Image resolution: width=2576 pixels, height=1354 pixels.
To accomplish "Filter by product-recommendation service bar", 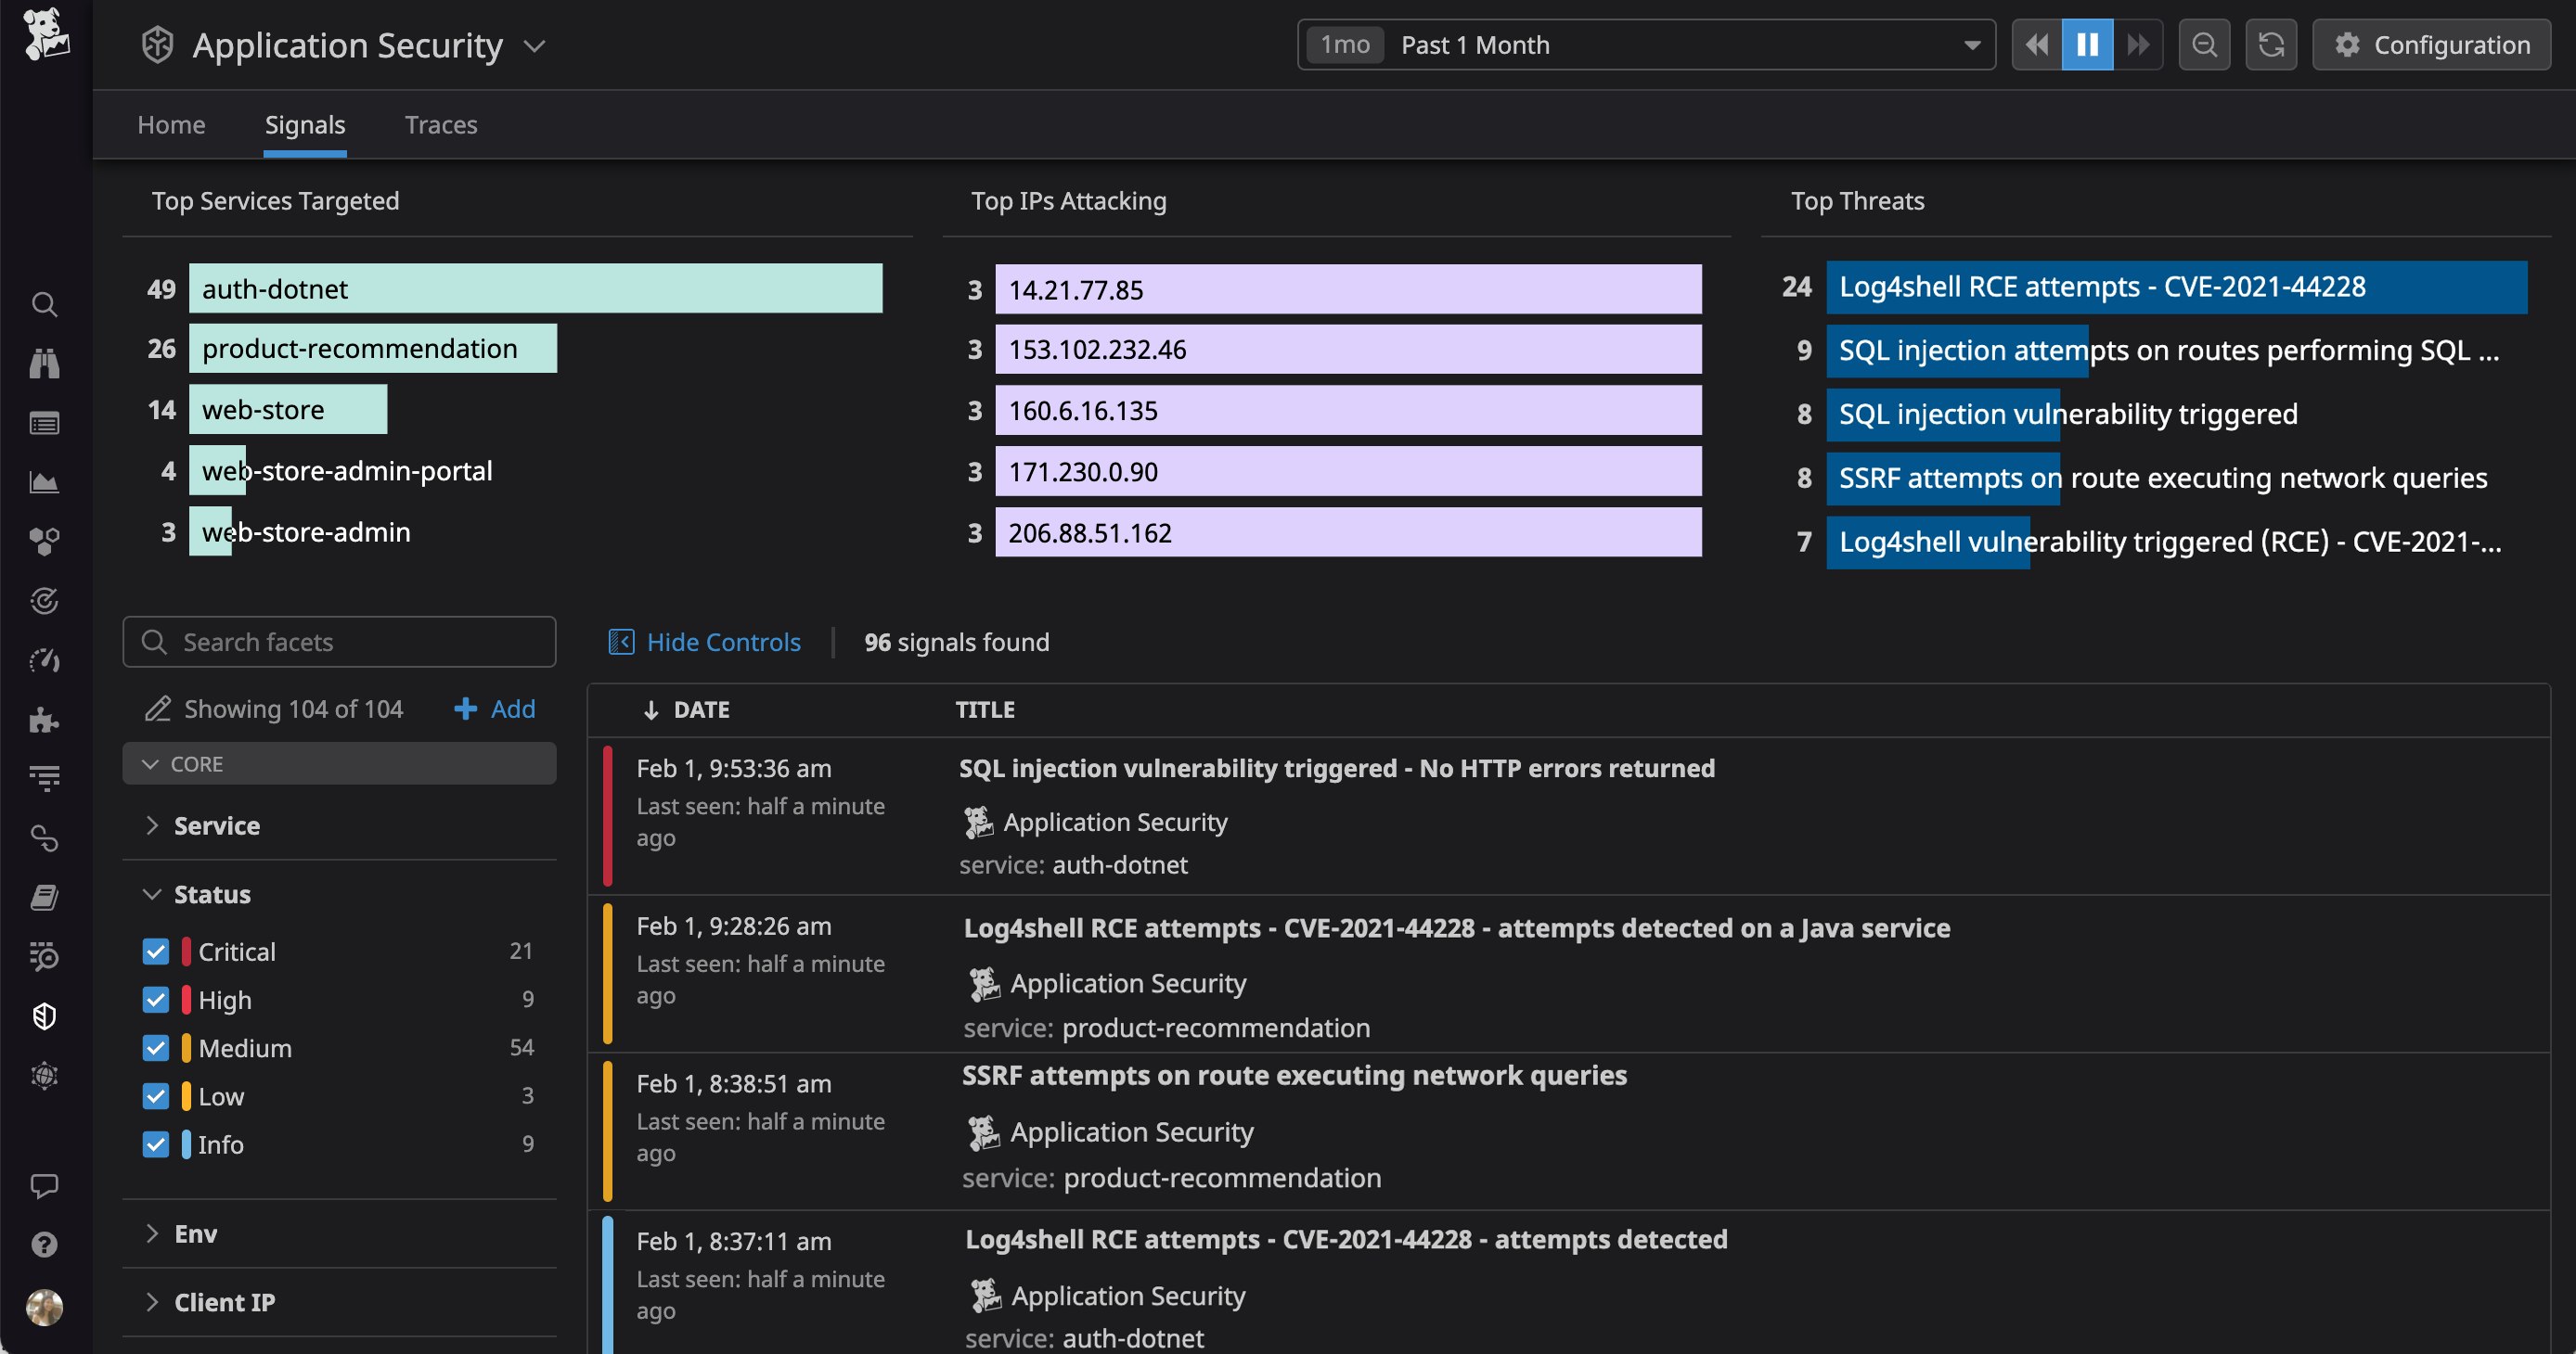I will click(373, 349).
